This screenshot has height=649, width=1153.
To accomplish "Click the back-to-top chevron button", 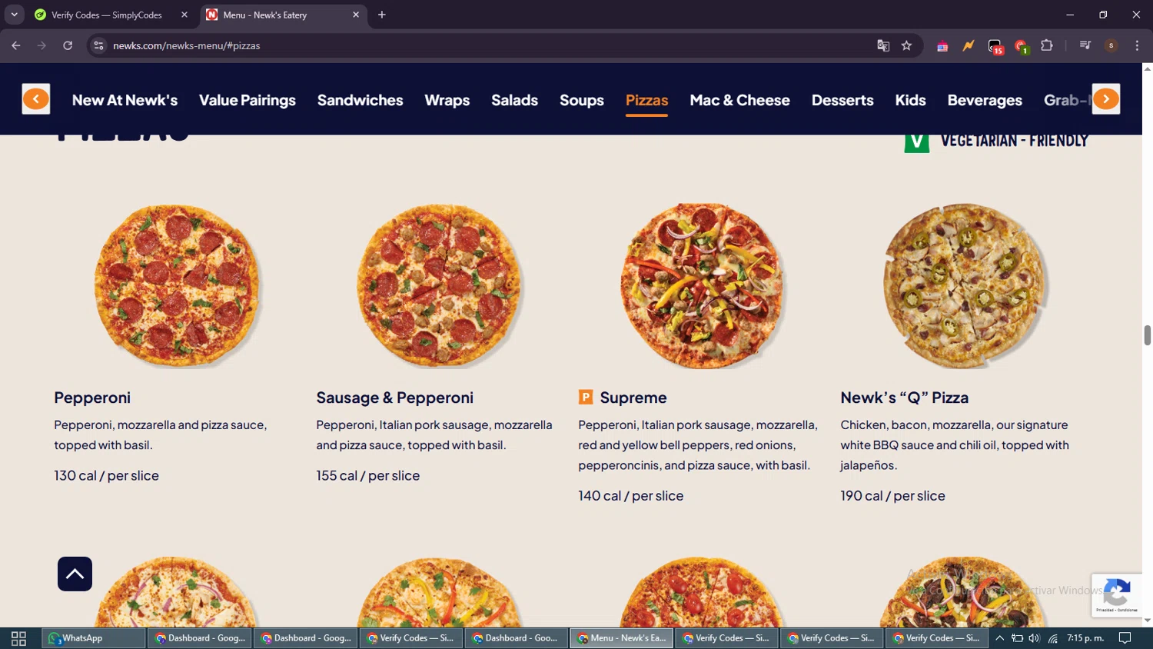I will [75, 574].
